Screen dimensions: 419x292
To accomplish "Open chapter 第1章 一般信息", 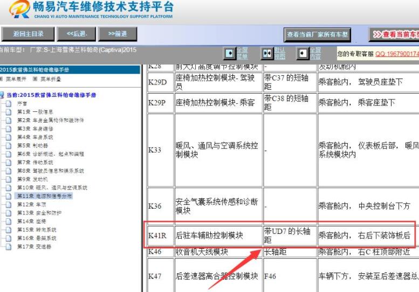I will pyautogui.click(x=35, y=112).
